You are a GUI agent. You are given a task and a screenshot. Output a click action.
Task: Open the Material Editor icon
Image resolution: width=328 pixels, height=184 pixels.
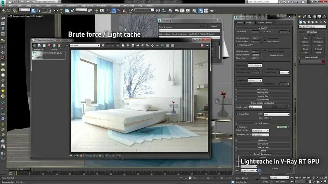tap(194, 11)
